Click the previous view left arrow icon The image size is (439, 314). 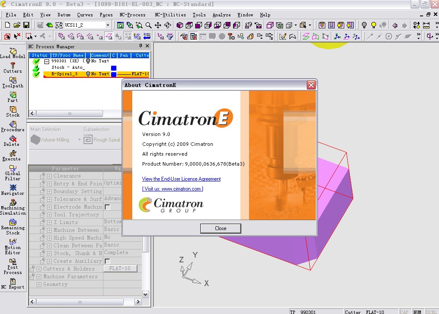pos(395,25)
